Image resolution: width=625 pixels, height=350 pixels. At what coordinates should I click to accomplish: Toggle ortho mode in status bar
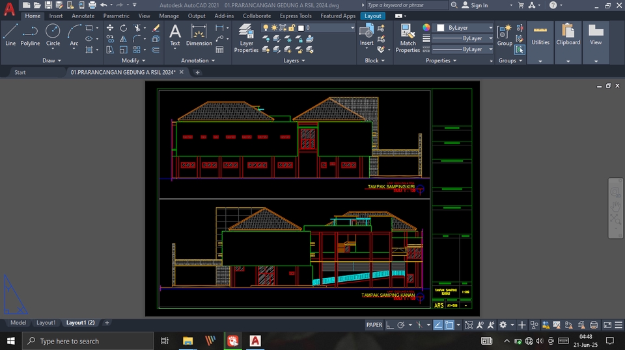tap(389, 325)
